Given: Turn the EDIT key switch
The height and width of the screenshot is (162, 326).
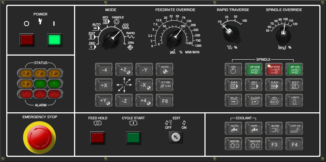Looking at the screenshot, I should tap(176, 137).
